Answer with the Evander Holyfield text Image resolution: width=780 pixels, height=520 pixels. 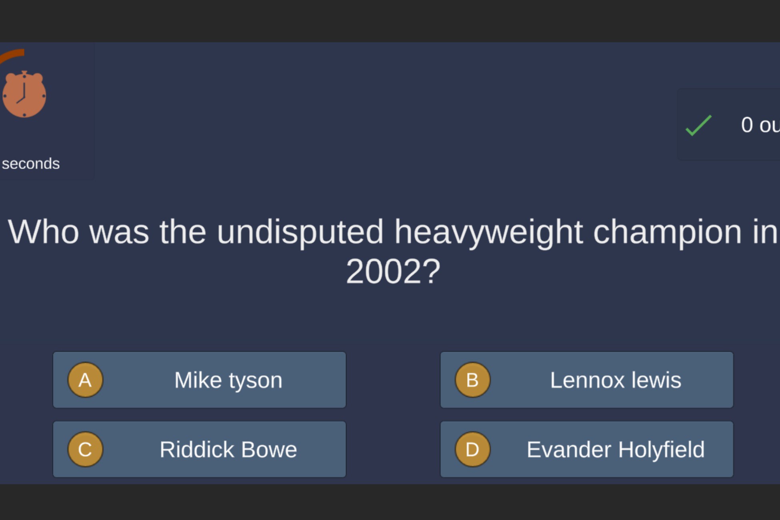click(x=615, y=450)
